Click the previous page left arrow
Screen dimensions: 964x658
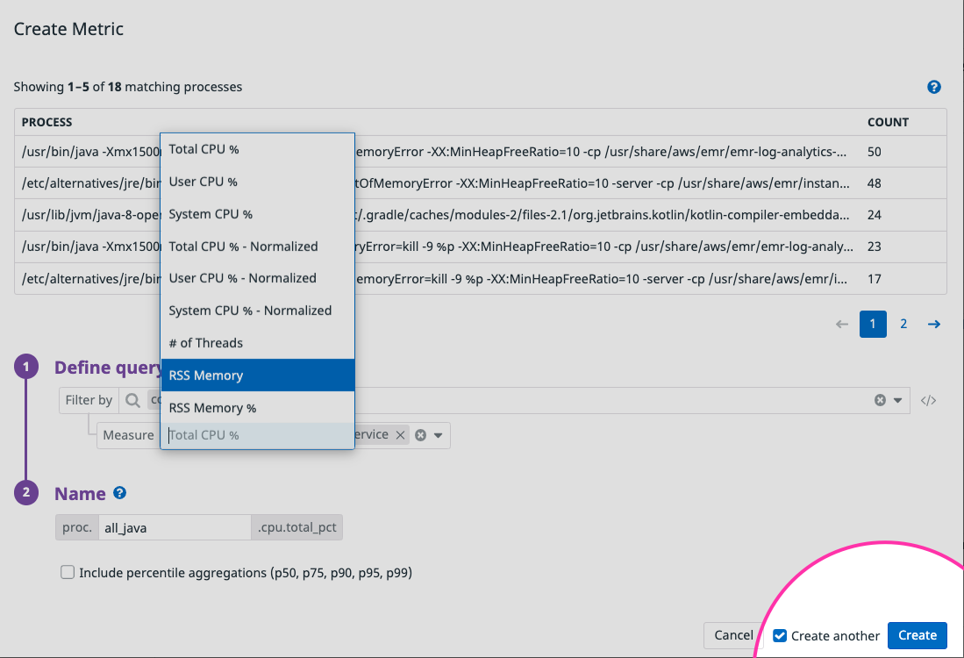coord(841,324)
